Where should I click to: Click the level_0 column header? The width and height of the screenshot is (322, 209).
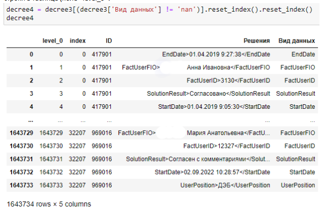tap(53, 40)
